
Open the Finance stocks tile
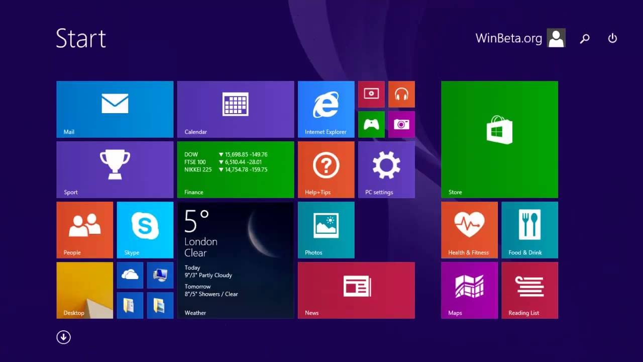click(x=236, y=169)
